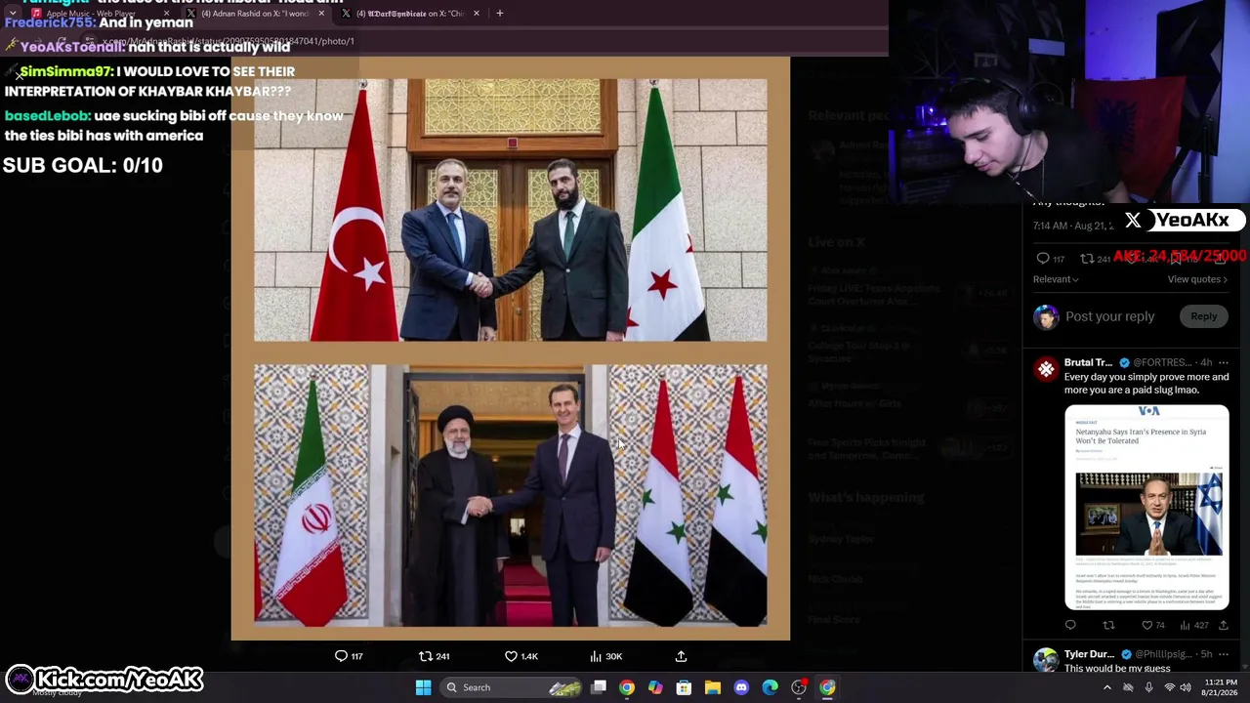This screenshot has width=1250, height=703.
Task: Close the DarkSyndicate on X tab
Action: 476,14
